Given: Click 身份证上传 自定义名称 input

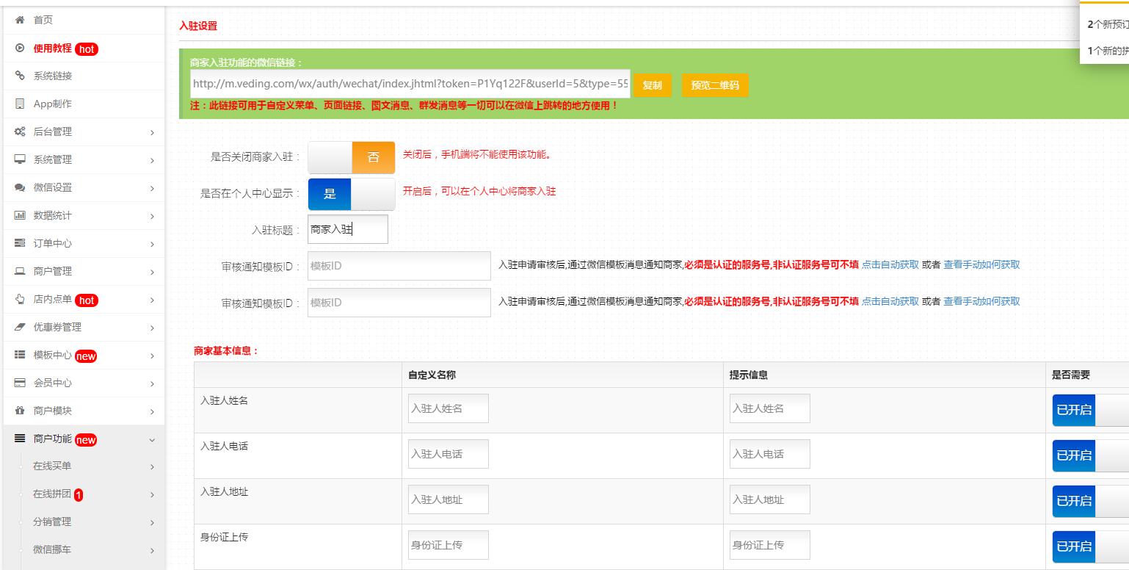Looking at the screenshot, I should (x=449, y=545).
